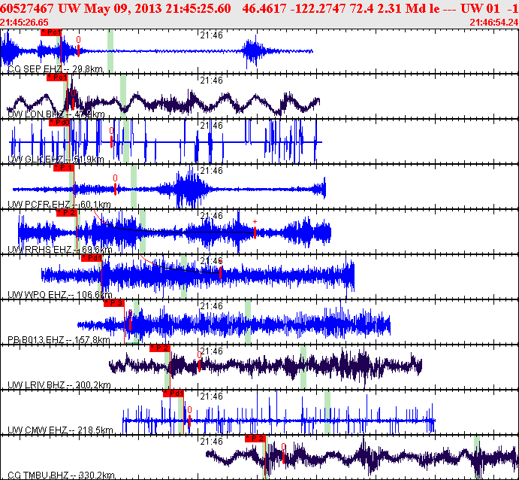This screenshot has height=480, width=519.
Task: Click the 21:46 time label on PCFR trace
Action: (211, 170)
